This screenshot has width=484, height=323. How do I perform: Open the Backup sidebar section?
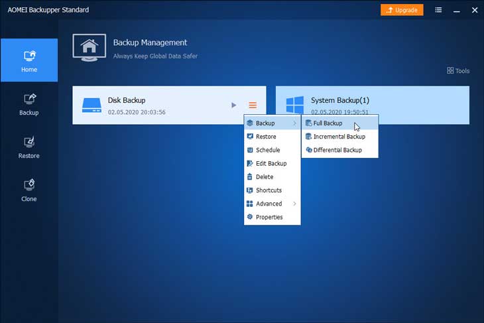[x=29, y=104]
